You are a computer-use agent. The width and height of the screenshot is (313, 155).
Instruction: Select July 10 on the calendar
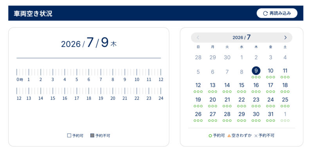coord(270,71)
